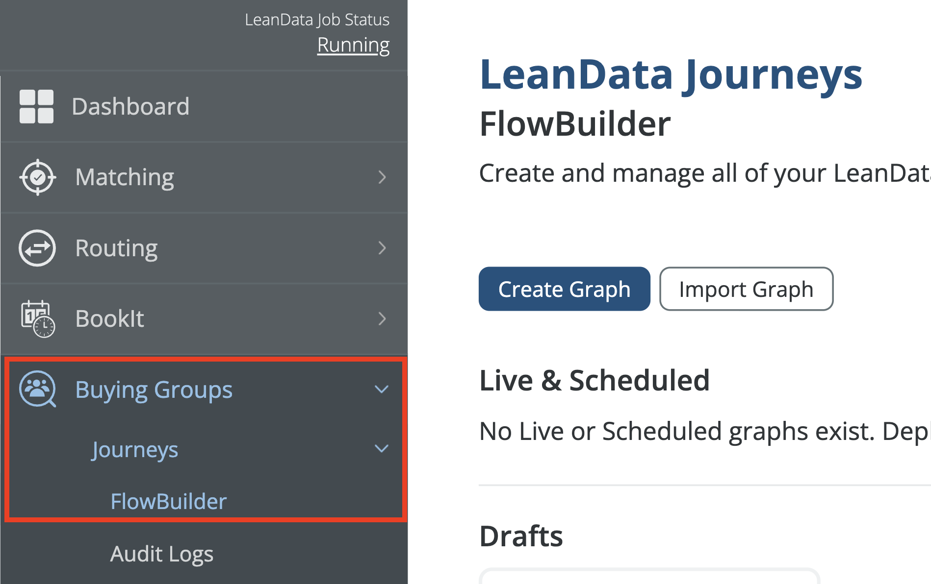This screenshot has width=931, height=584.
Task: Select the Buying Groups menu label
Action: [x=154, y=390]
